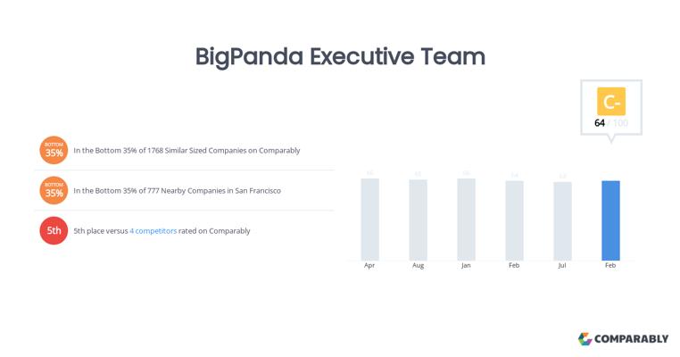Image resolution: width=680 pixels, height=357 pixels.
Task: Click the BigPanda Executive Team heading
Action: (x=340, y=56)
